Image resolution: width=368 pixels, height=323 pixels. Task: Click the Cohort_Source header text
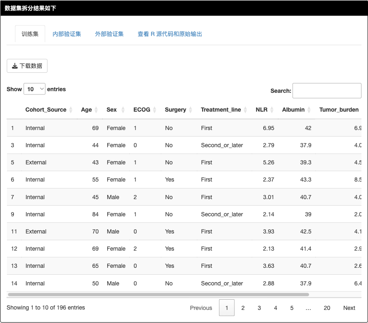(46, 110)
